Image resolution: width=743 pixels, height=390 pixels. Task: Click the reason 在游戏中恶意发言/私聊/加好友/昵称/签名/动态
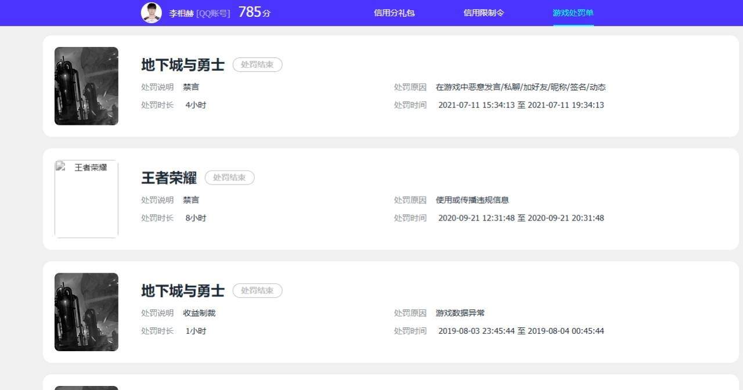521,87
